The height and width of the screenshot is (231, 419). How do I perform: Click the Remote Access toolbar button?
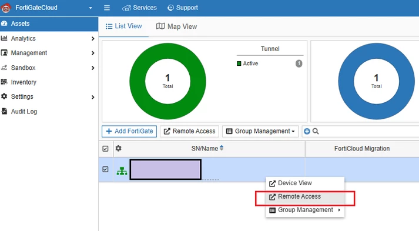tap(189, 131)
